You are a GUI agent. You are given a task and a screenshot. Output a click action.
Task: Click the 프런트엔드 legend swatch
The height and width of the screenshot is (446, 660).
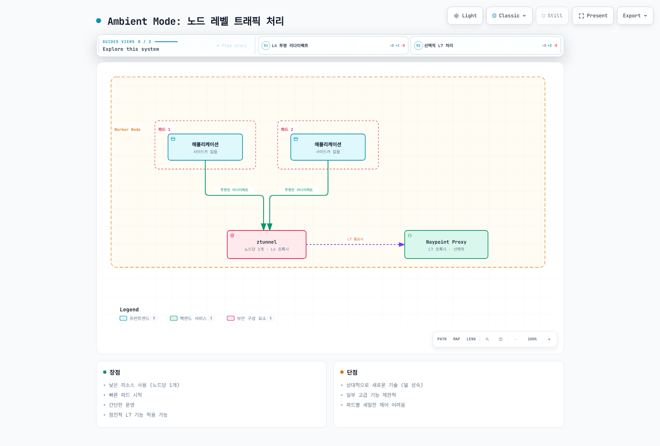coord(123,318)
